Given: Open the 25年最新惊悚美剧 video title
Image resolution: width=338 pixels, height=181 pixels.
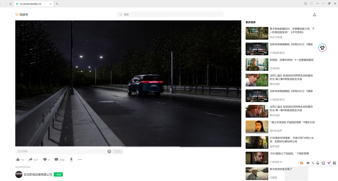Looking at the screenshot, I should pyautogui.click(x=292, y=140).
